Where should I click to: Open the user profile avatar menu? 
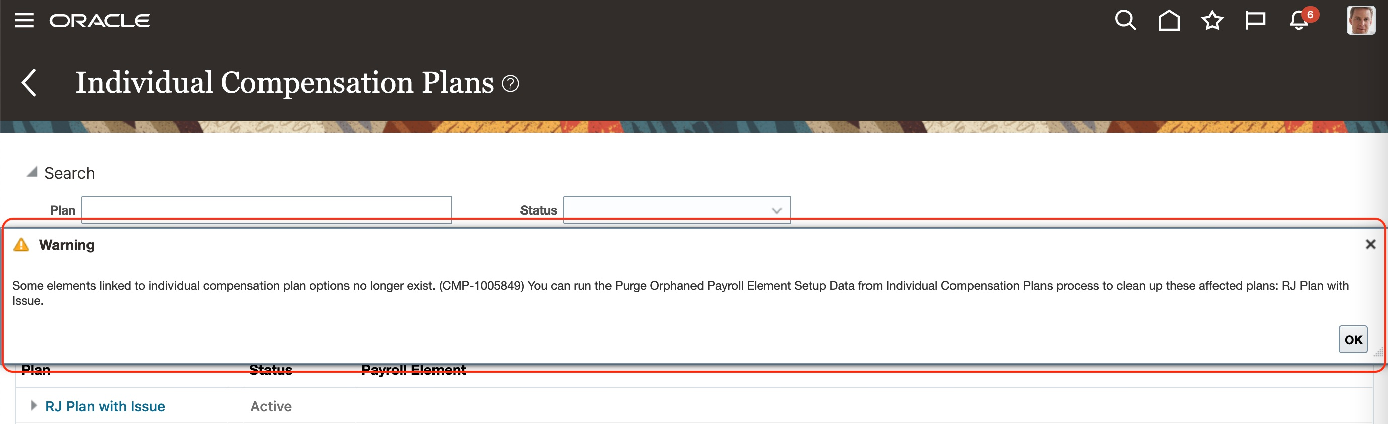(x=1360, y=21)
